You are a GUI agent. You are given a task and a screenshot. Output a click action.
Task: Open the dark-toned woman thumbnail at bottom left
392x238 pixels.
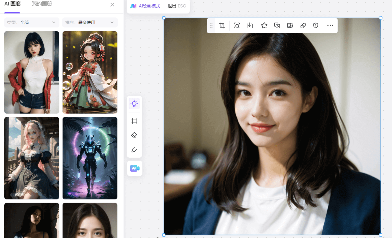tap(32, 220)
